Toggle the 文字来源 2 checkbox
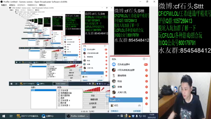 click(59, 105)
